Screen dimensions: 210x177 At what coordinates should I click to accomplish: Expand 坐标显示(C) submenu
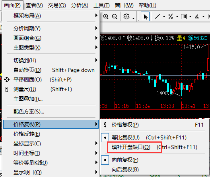[x=51, y=143]
